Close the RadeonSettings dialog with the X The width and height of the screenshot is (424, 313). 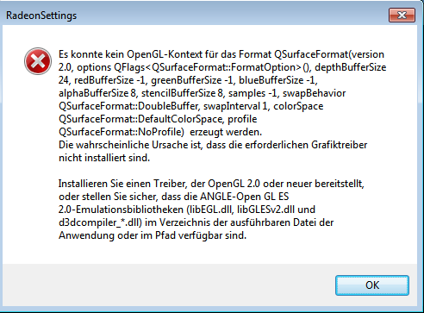pyautogui.click(x=402, y=15)
